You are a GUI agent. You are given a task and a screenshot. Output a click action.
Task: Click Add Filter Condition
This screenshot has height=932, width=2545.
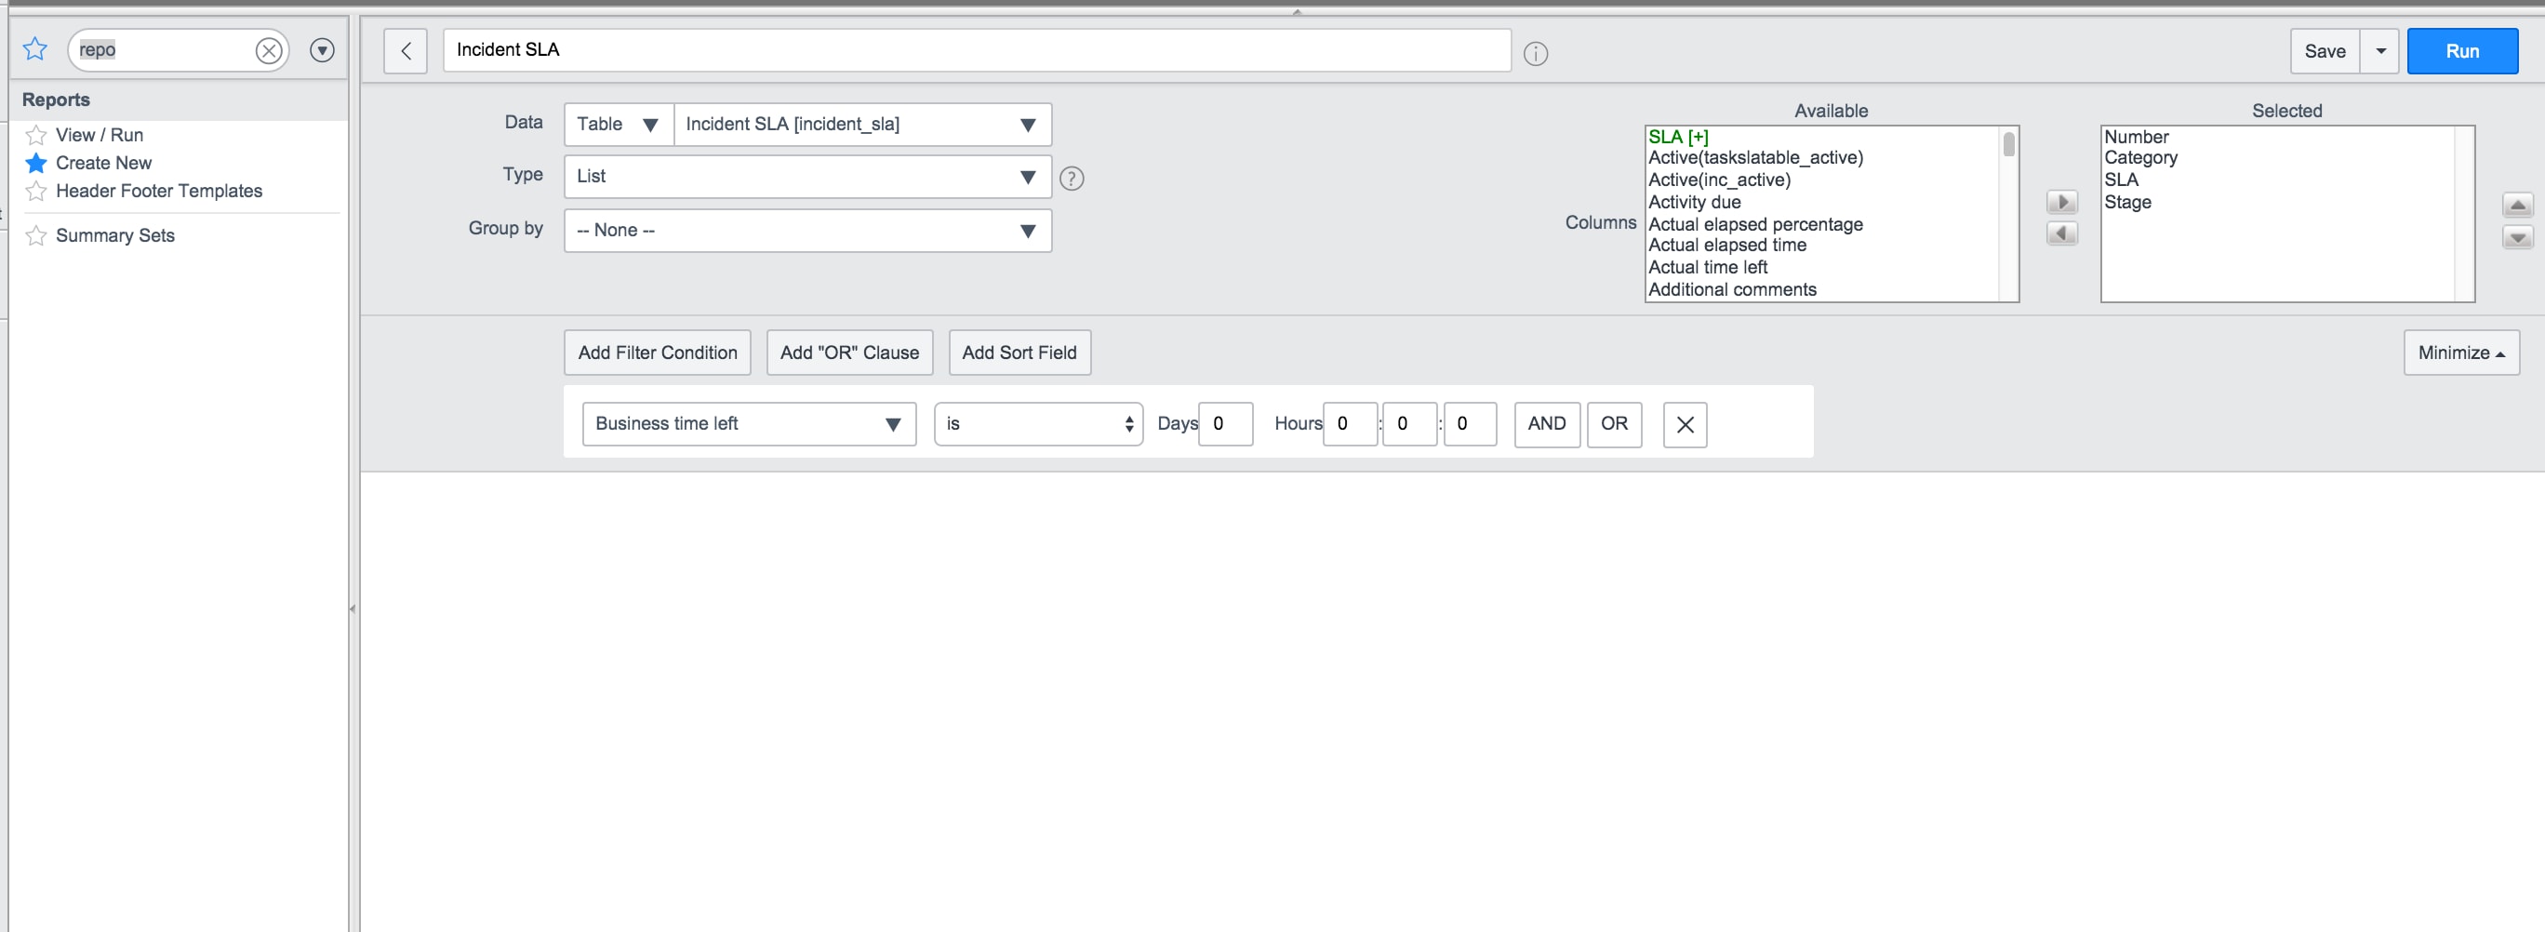coord(657,353)
